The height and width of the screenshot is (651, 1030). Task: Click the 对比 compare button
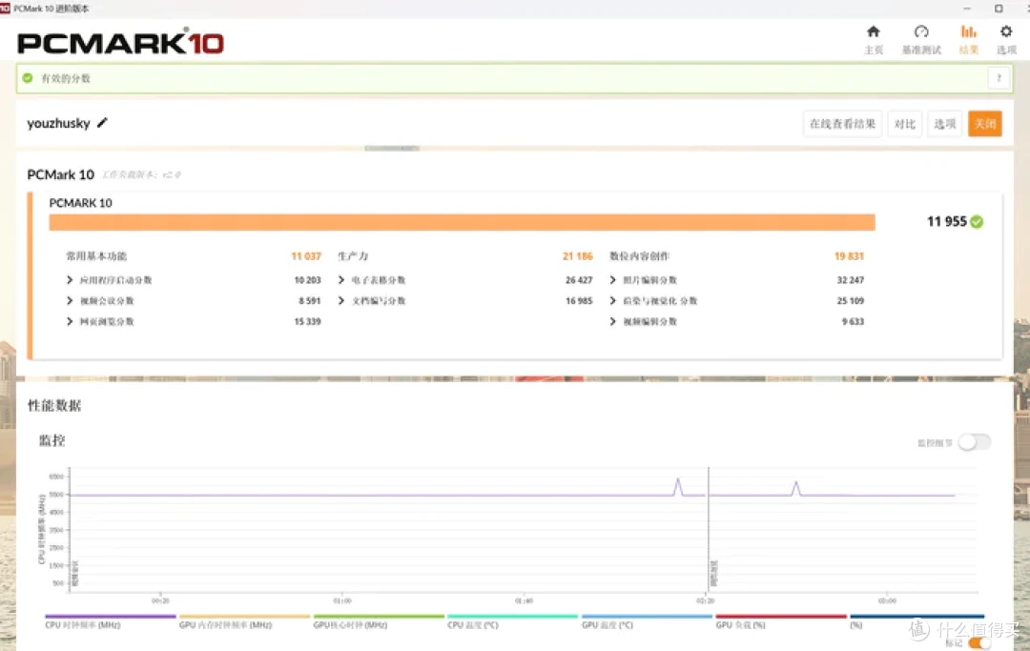click(x=904, y=124)
